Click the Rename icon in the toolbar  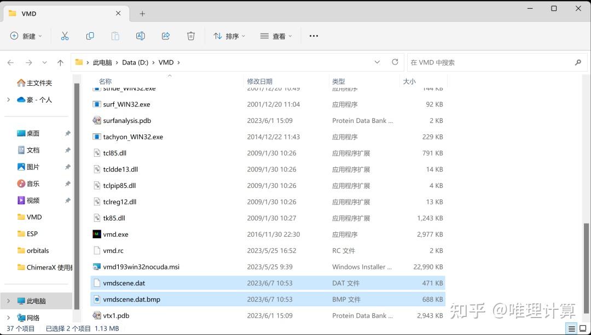pos(140,36)
